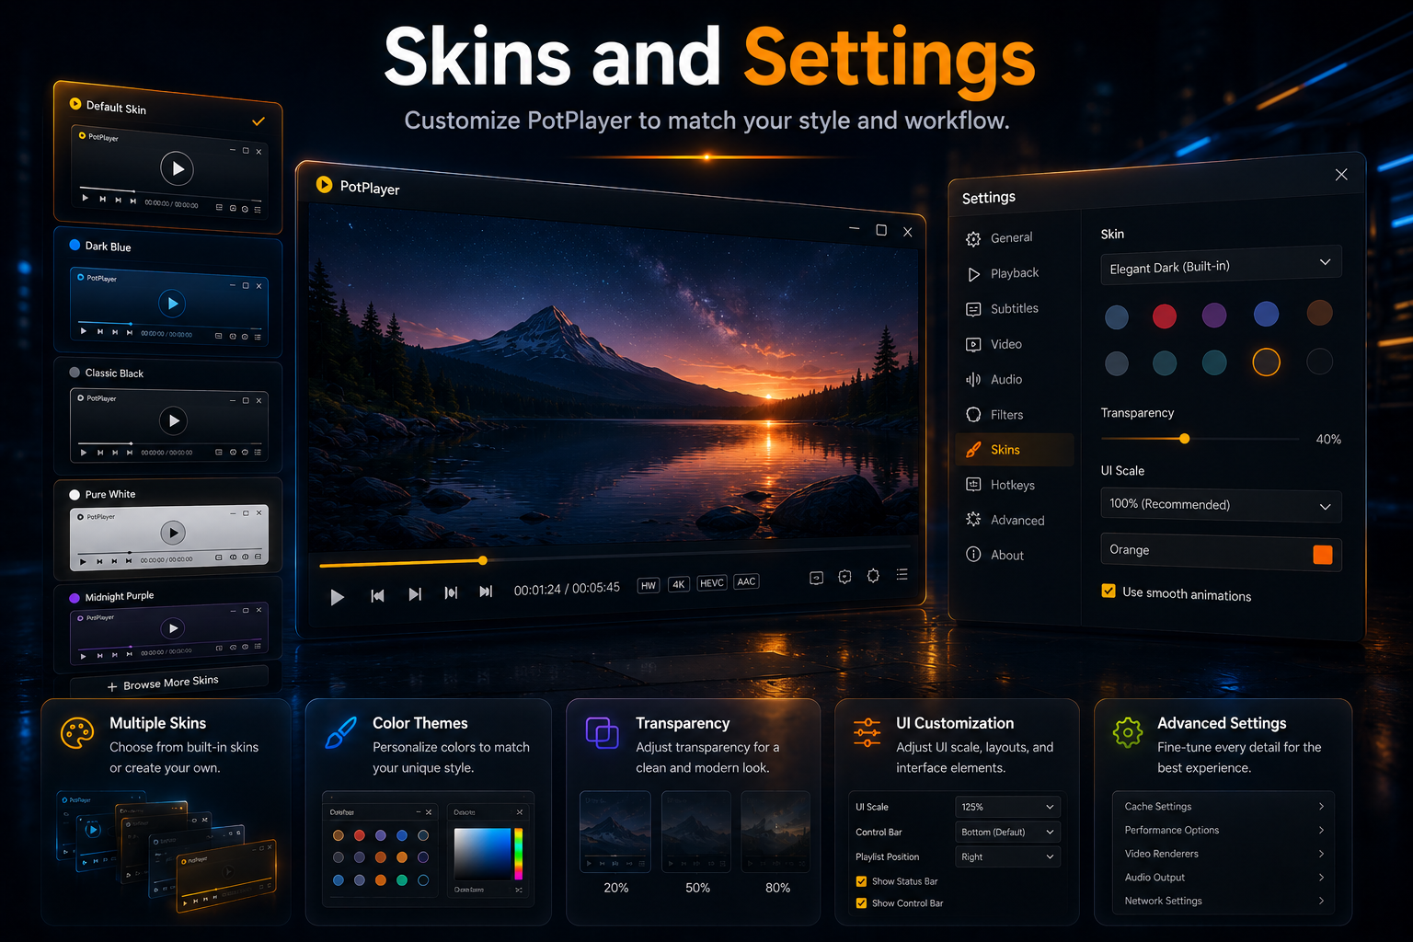Screen dimensions: 1413x942
Task: Open Advanced in Settings sidebar
Action: click(x=1014, y=520)
